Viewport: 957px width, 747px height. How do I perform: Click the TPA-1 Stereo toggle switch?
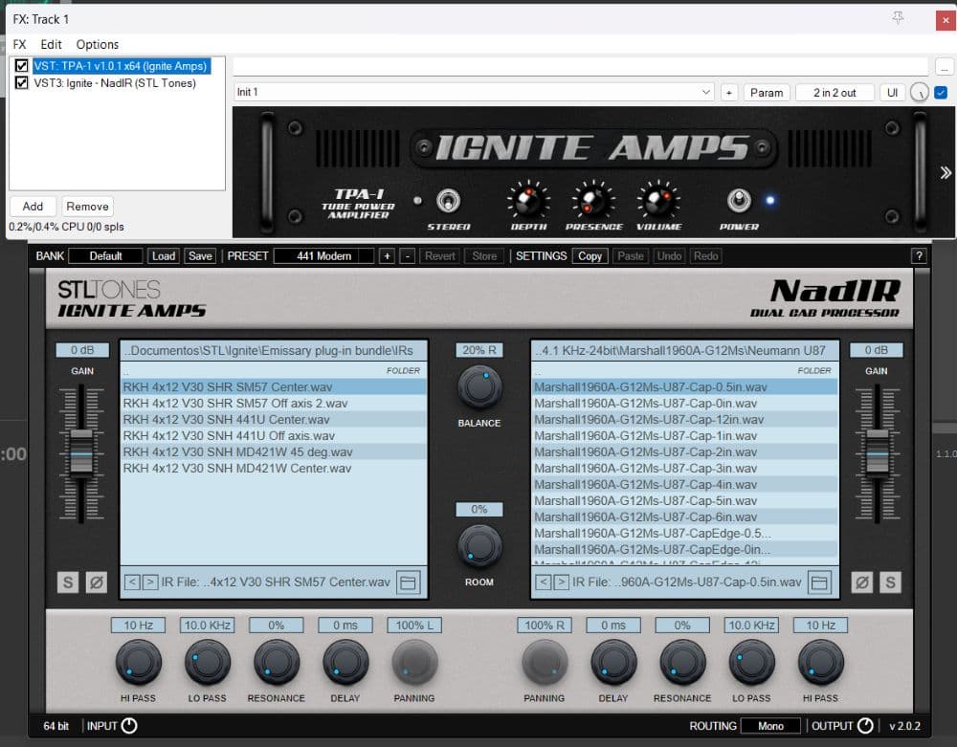coord(449,200)
